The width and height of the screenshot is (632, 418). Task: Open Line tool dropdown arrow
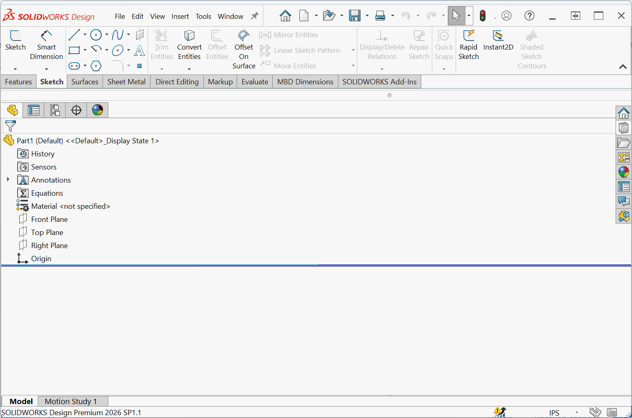pos(85,35)
